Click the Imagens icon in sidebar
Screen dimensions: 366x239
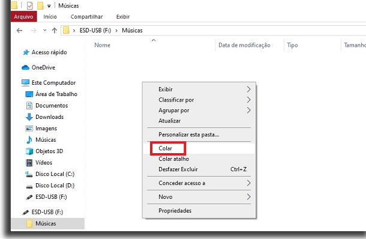click(29, 129)
